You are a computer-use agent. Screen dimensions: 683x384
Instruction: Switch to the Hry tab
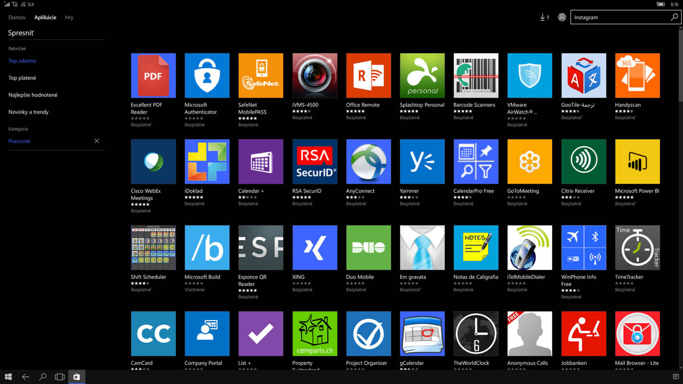(69, 18)
